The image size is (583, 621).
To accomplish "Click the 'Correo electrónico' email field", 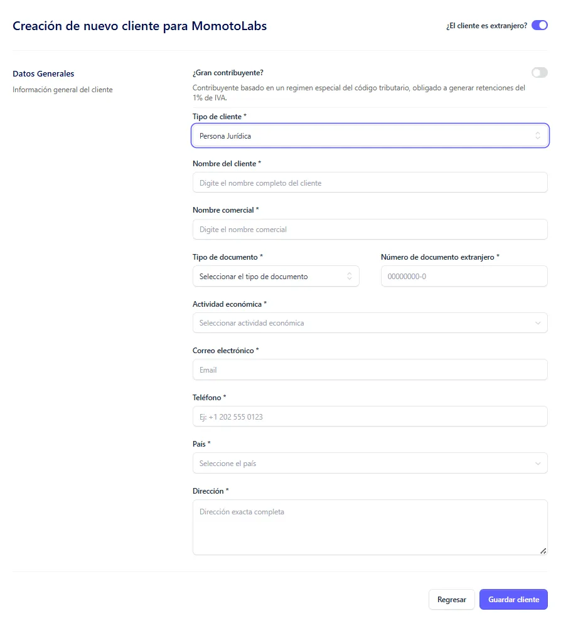I will (x=370, y=369).
